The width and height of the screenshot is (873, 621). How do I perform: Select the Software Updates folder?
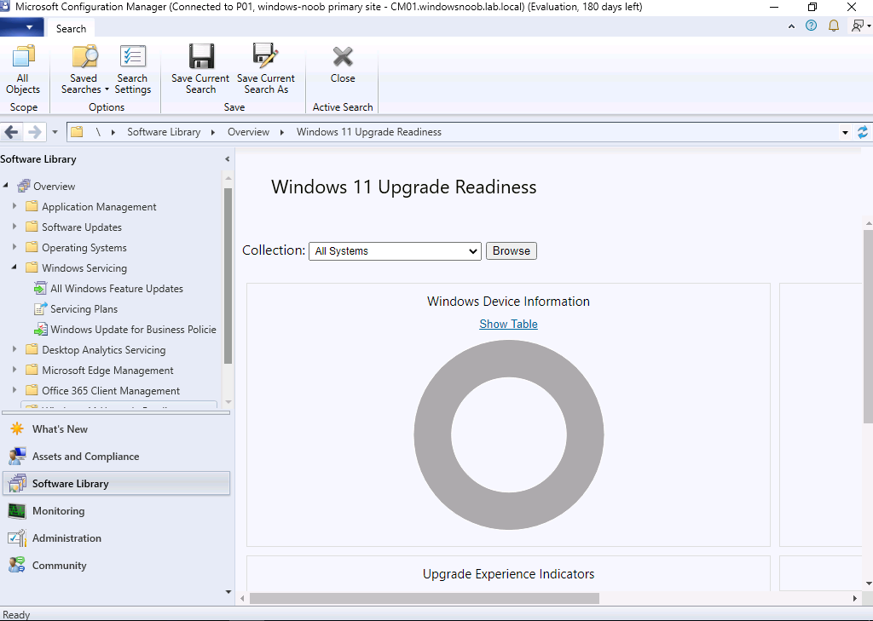pyautogui.click(x=82, y=227)
